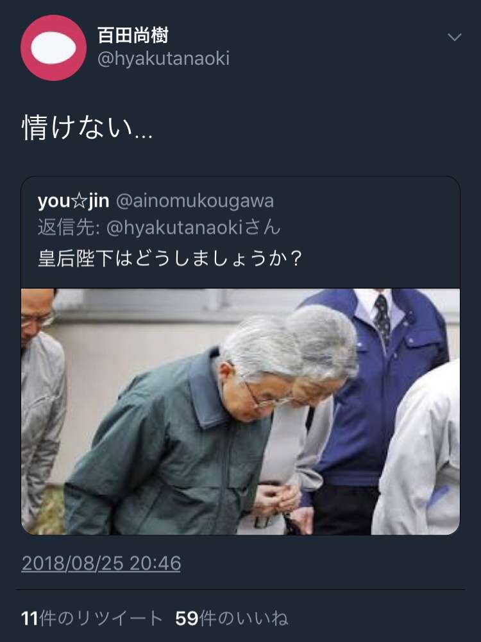This screenshot has width=481, height=642.
Task: Click the @ainomukougawa handle in quoted tweet
Action: coord(195,201)
